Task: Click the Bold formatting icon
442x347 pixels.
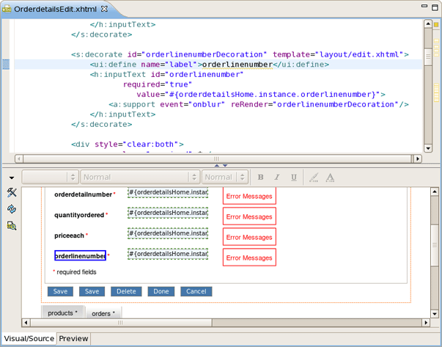Action: [260, 178]
